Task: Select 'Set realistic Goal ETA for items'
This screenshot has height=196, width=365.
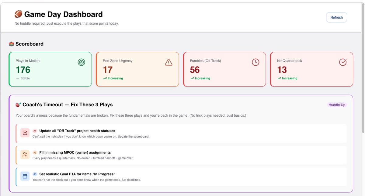Action: 77,174
